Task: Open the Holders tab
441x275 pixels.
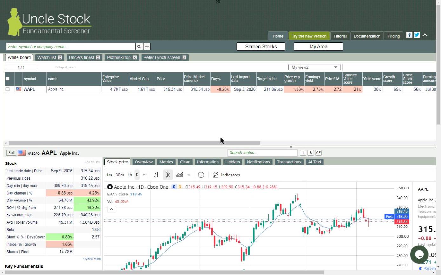Action: (x=233, y=162)
